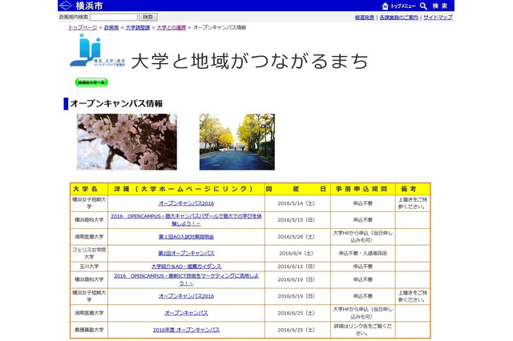
Task: Click the 検索 button beside search box
Action: click(147, 17)
